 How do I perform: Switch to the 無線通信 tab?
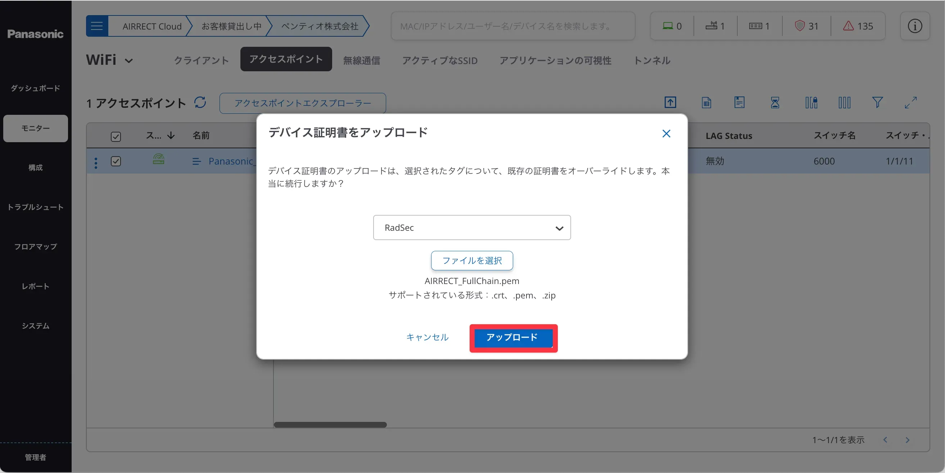[x=361, y=60]
